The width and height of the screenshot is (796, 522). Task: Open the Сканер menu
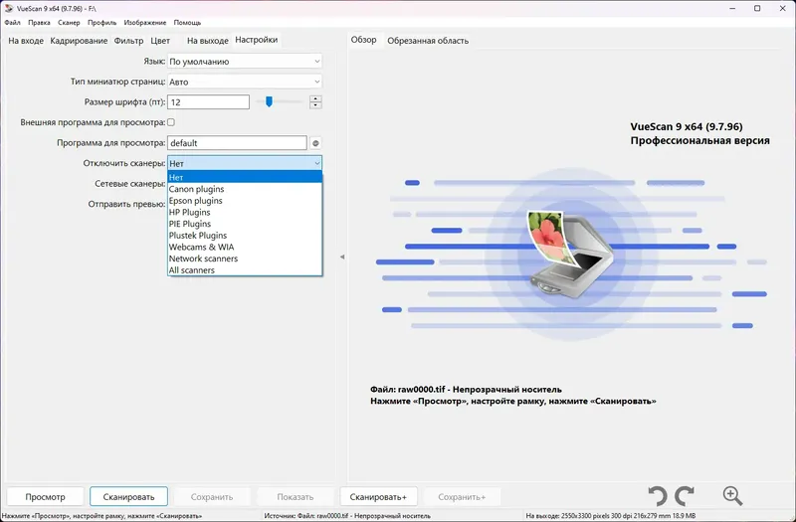click(69, 22)
